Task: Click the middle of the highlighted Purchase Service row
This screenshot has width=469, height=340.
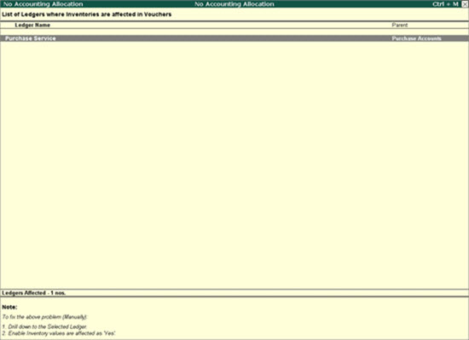Action: [x=234, y=38]
